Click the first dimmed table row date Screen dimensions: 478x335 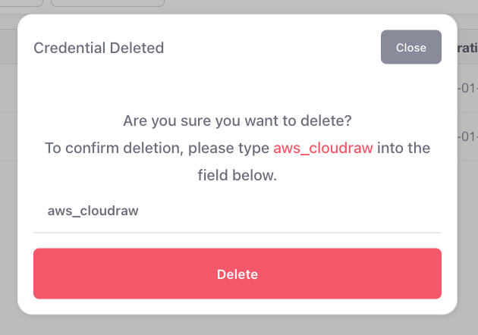coord(467,88)
